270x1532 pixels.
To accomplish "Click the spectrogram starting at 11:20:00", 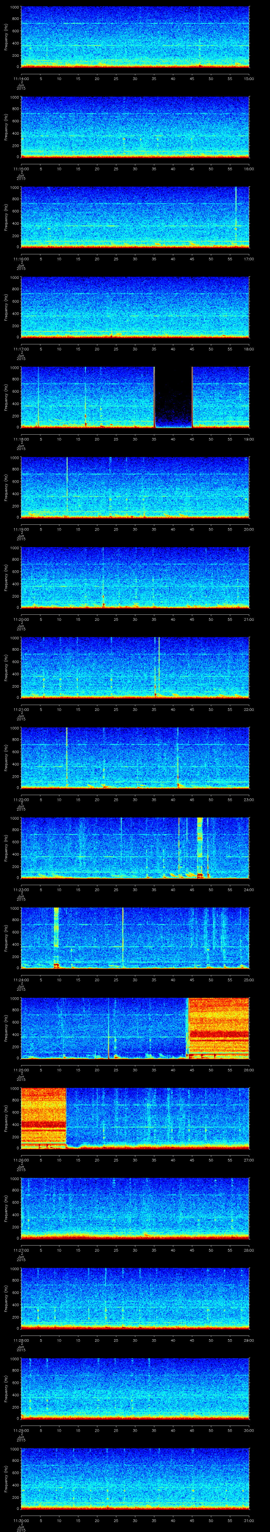I will click(x=135, y=577).
